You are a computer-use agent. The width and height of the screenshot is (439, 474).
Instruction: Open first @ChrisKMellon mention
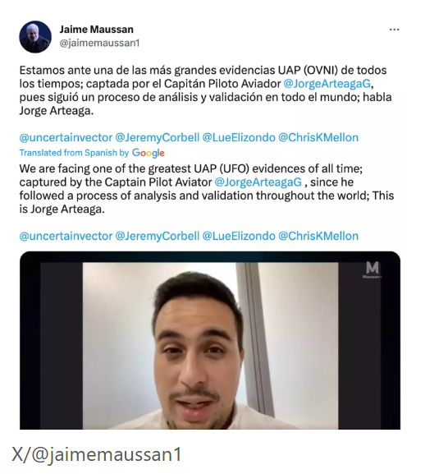(318, 137)
